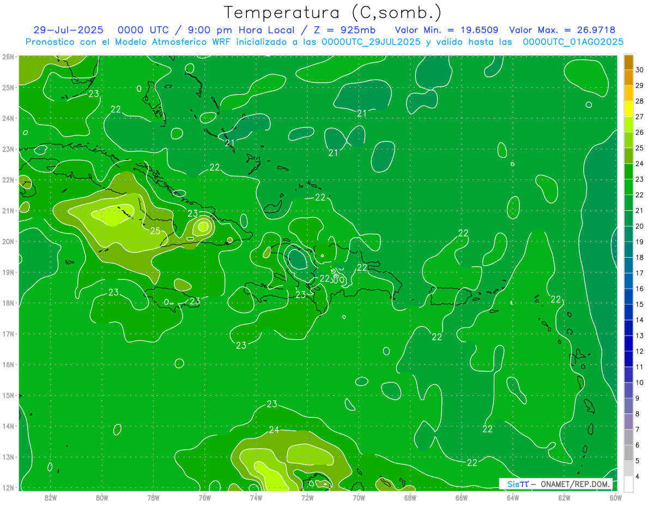Click the "70W" longitude axis label
This screenshot has height=505, width=654.
[x=359, y=498]
